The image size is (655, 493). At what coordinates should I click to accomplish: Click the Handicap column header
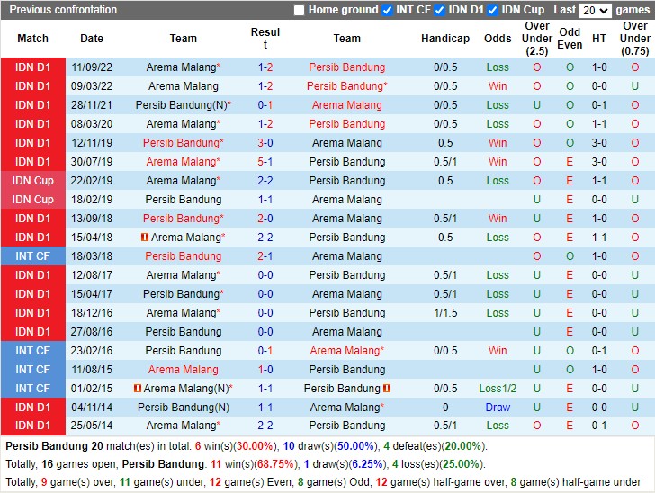pyautogui.click(x=445, y=39)
